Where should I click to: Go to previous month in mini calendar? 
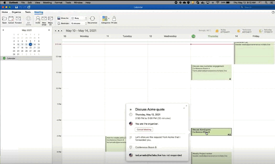[3, 30]
